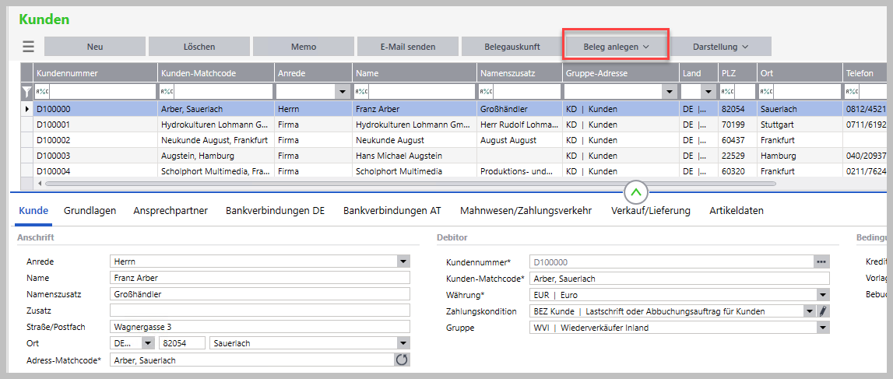Viewport: 893px width, 379px height.
Task: Switch to the Verkauf/Lieferung tab
Action: (x=650, y=211)
